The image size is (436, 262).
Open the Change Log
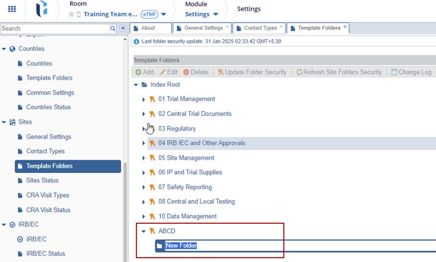pyautogui.click(x=411, y=72)
